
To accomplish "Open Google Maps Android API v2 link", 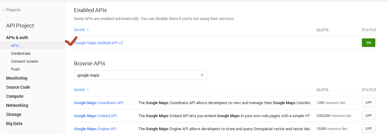I will pos(99,43).
